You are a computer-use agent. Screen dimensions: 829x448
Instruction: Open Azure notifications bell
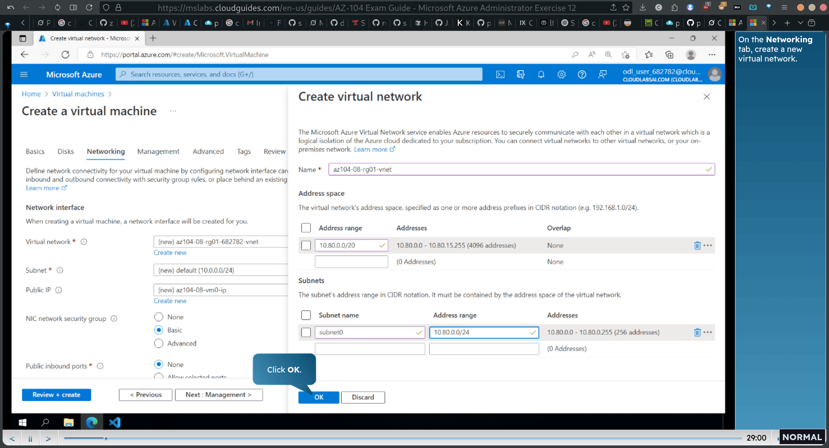point(541,75)
